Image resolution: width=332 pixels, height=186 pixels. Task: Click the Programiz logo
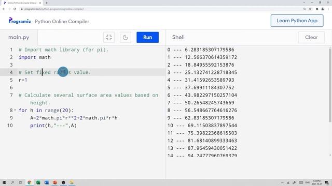point(20,21)
